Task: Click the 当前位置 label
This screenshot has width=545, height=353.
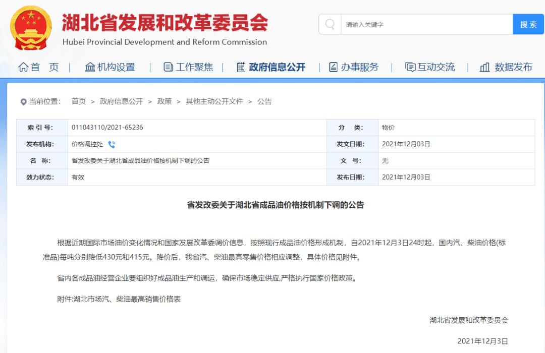Action: [44, 101]
